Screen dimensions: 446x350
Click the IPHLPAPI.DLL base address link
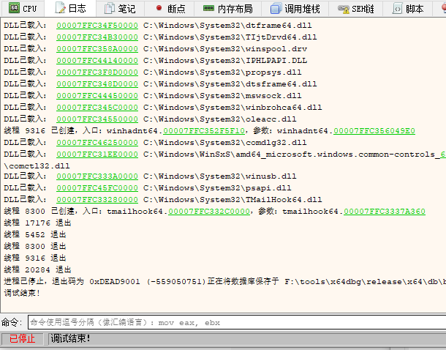pyautogui.click(x=97, y=60)
